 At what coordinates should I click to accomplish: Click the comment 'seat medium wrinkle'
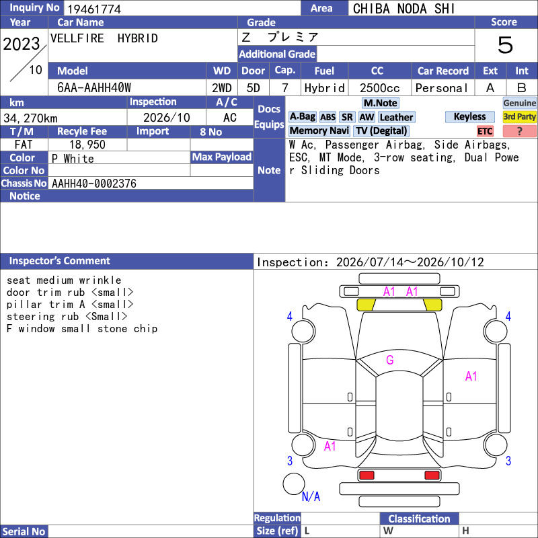click(x=64, y=280)
